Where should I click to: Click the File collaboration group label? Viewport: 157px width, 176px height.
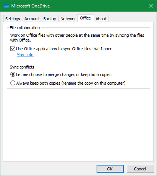[25, 28]
